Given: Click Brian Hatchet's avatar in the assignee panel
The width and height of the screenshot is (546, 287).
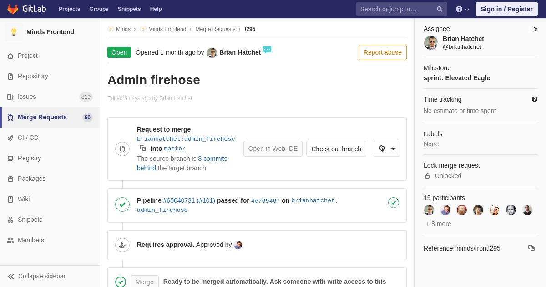Looking at the screenshot, I should tap(431, 43).
